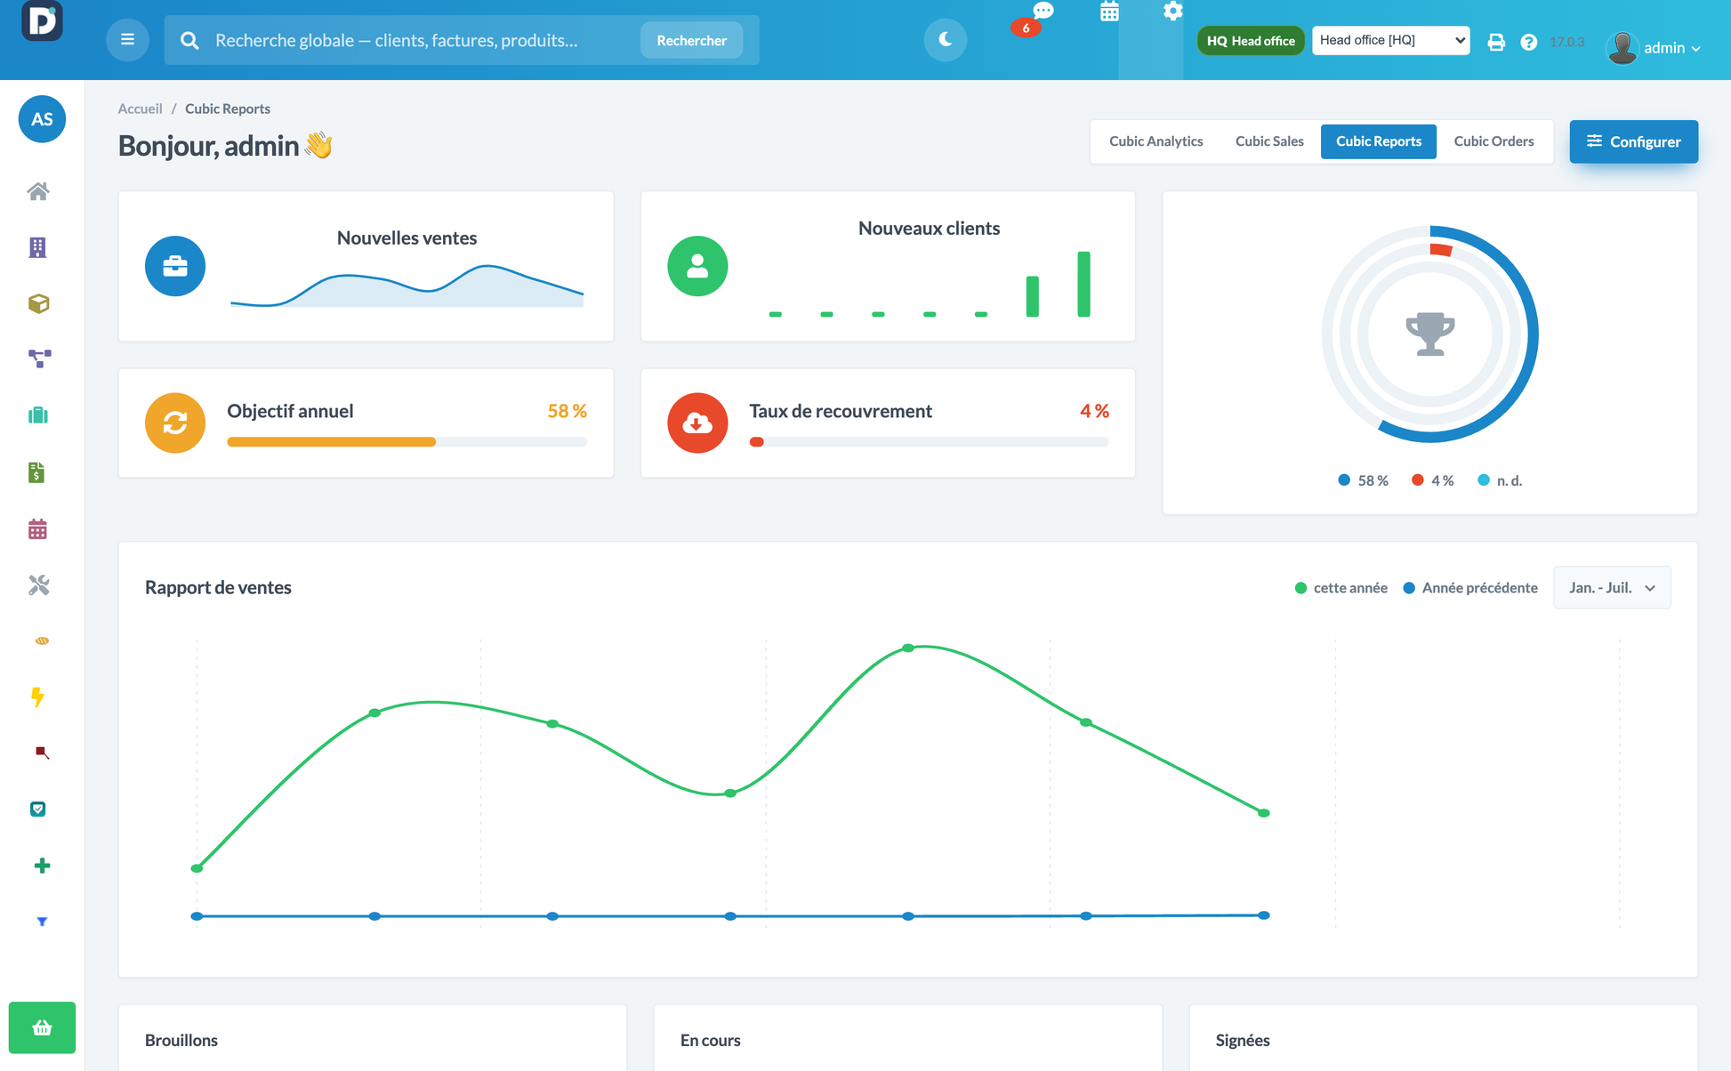
Task: Click the Rechercher button
Action: (x=691, y=40)
